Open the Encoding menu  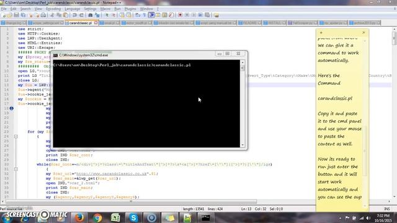(x=53, y=9)
